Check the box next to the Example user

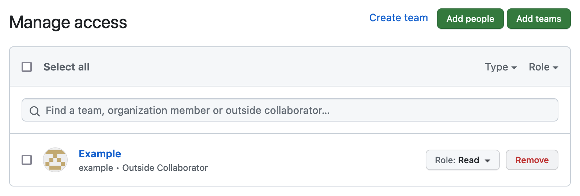[x=27, y=160]
